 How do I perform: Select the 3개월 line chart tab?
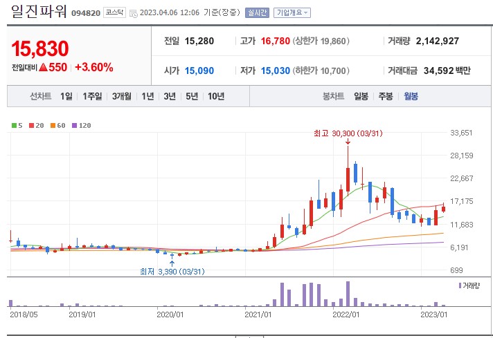tap(122, 96)
